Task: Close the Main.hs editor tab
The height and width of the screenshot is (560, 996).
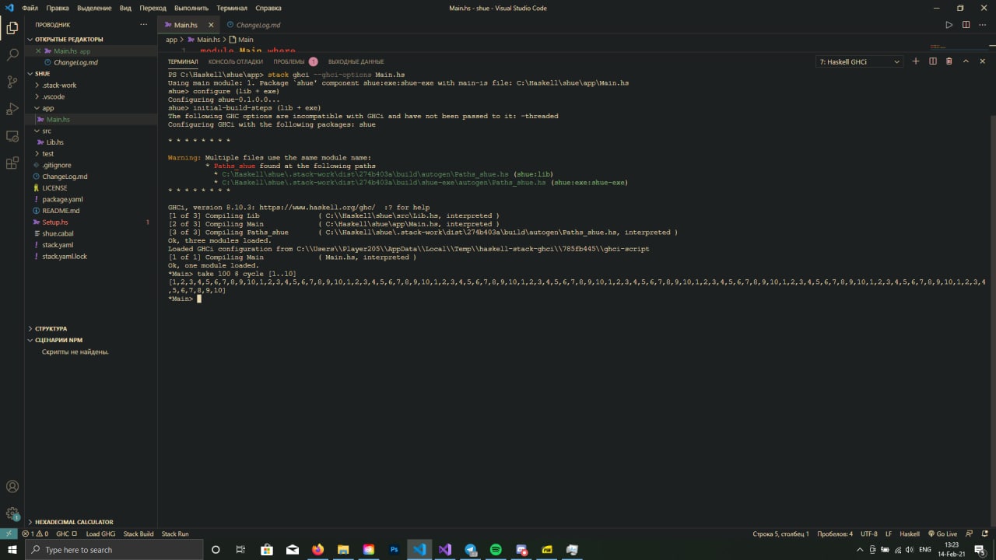Action: 210,25
